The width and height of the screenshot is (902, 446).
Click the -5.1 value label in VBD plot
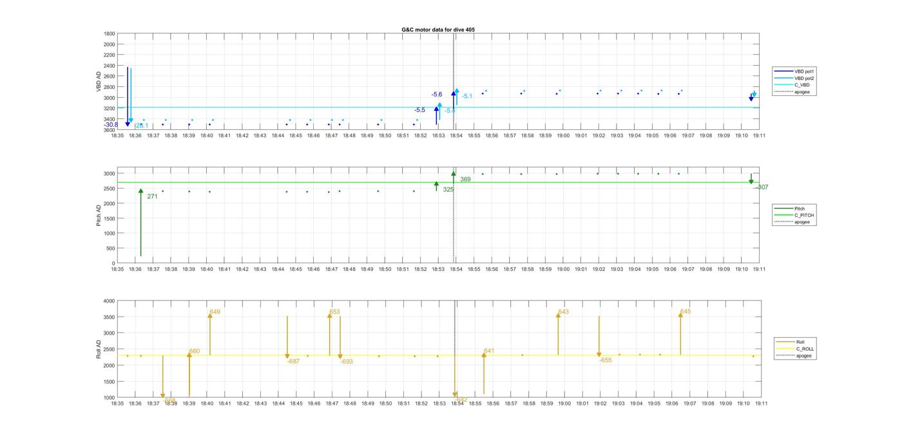(x=467, y=97)
